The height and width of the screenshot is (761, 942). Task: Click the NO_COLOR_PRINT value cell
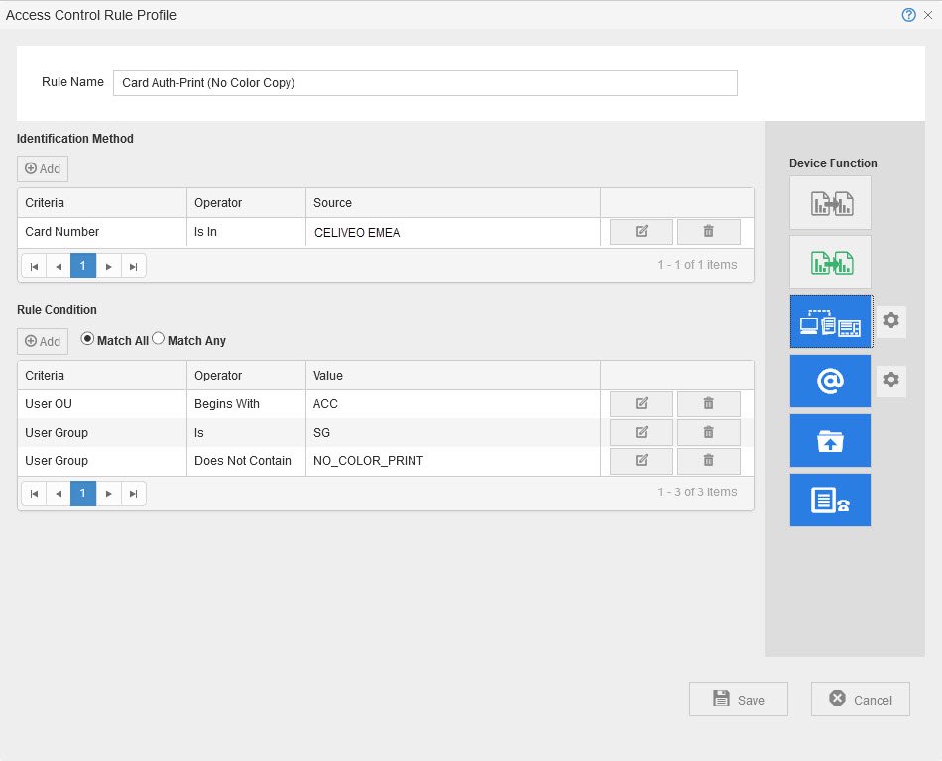(453, 461)
